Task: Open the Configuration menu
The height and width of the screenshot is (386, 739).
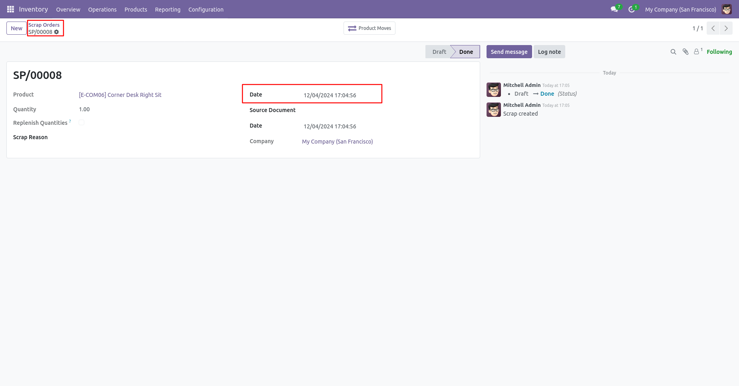Action: click(x=206, y=9)
